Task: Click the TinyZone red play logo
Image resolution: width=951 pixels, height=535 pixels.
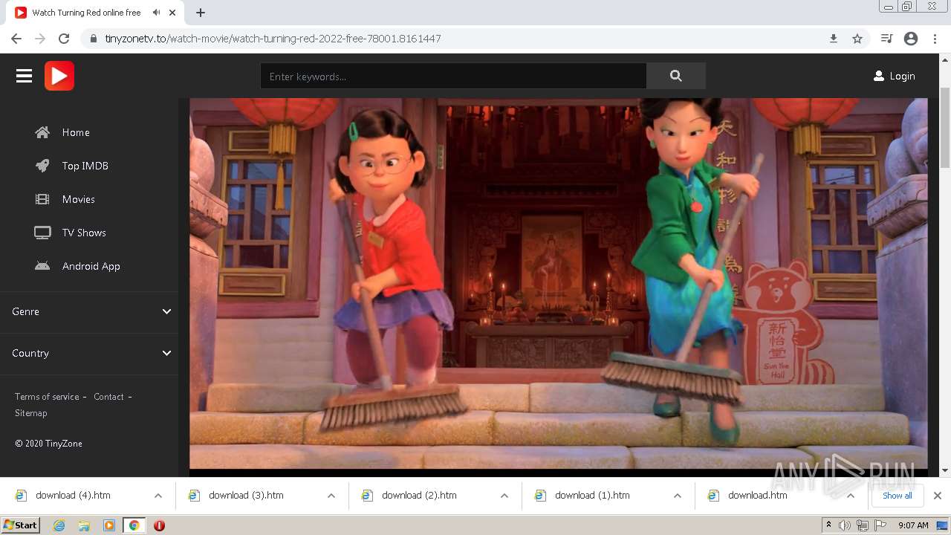Action: [59, 76]
